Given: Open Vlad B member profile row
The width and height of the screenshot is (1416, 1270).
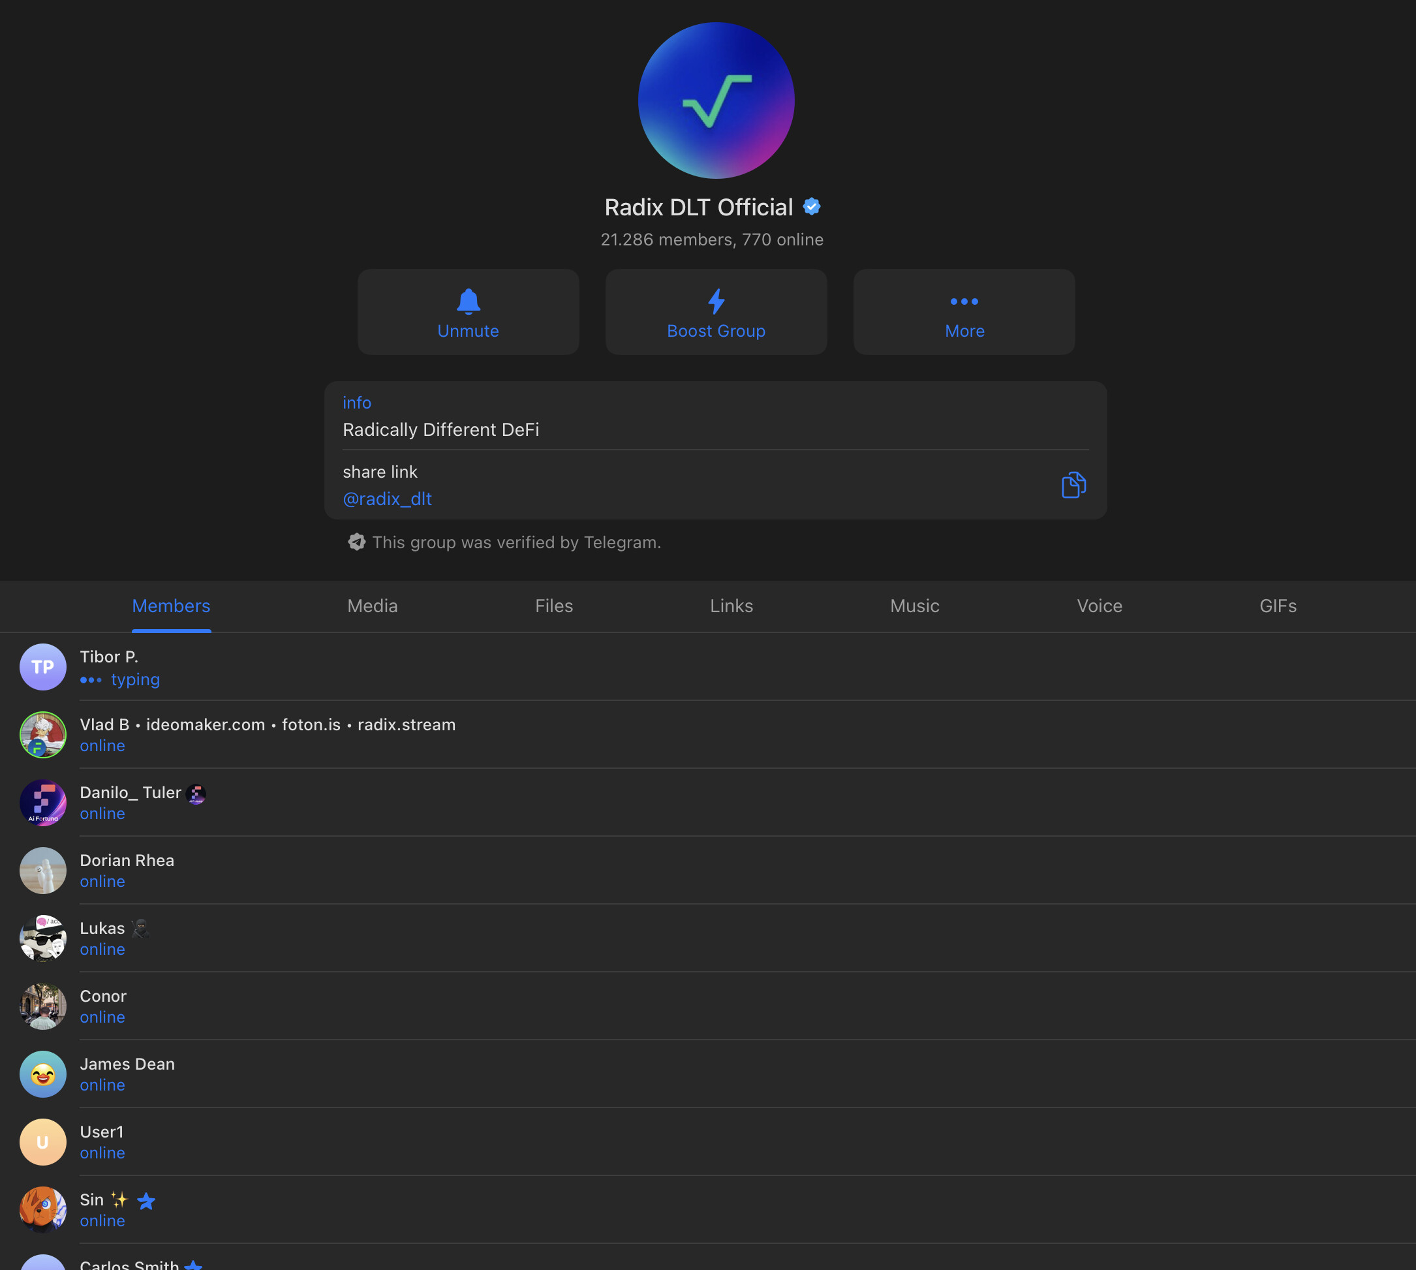Looking at the screenshot, I should [x=267, y=734].
